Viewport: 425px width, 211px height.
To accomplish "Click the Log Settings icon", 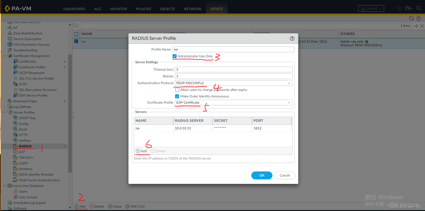I will pos(10,107).
